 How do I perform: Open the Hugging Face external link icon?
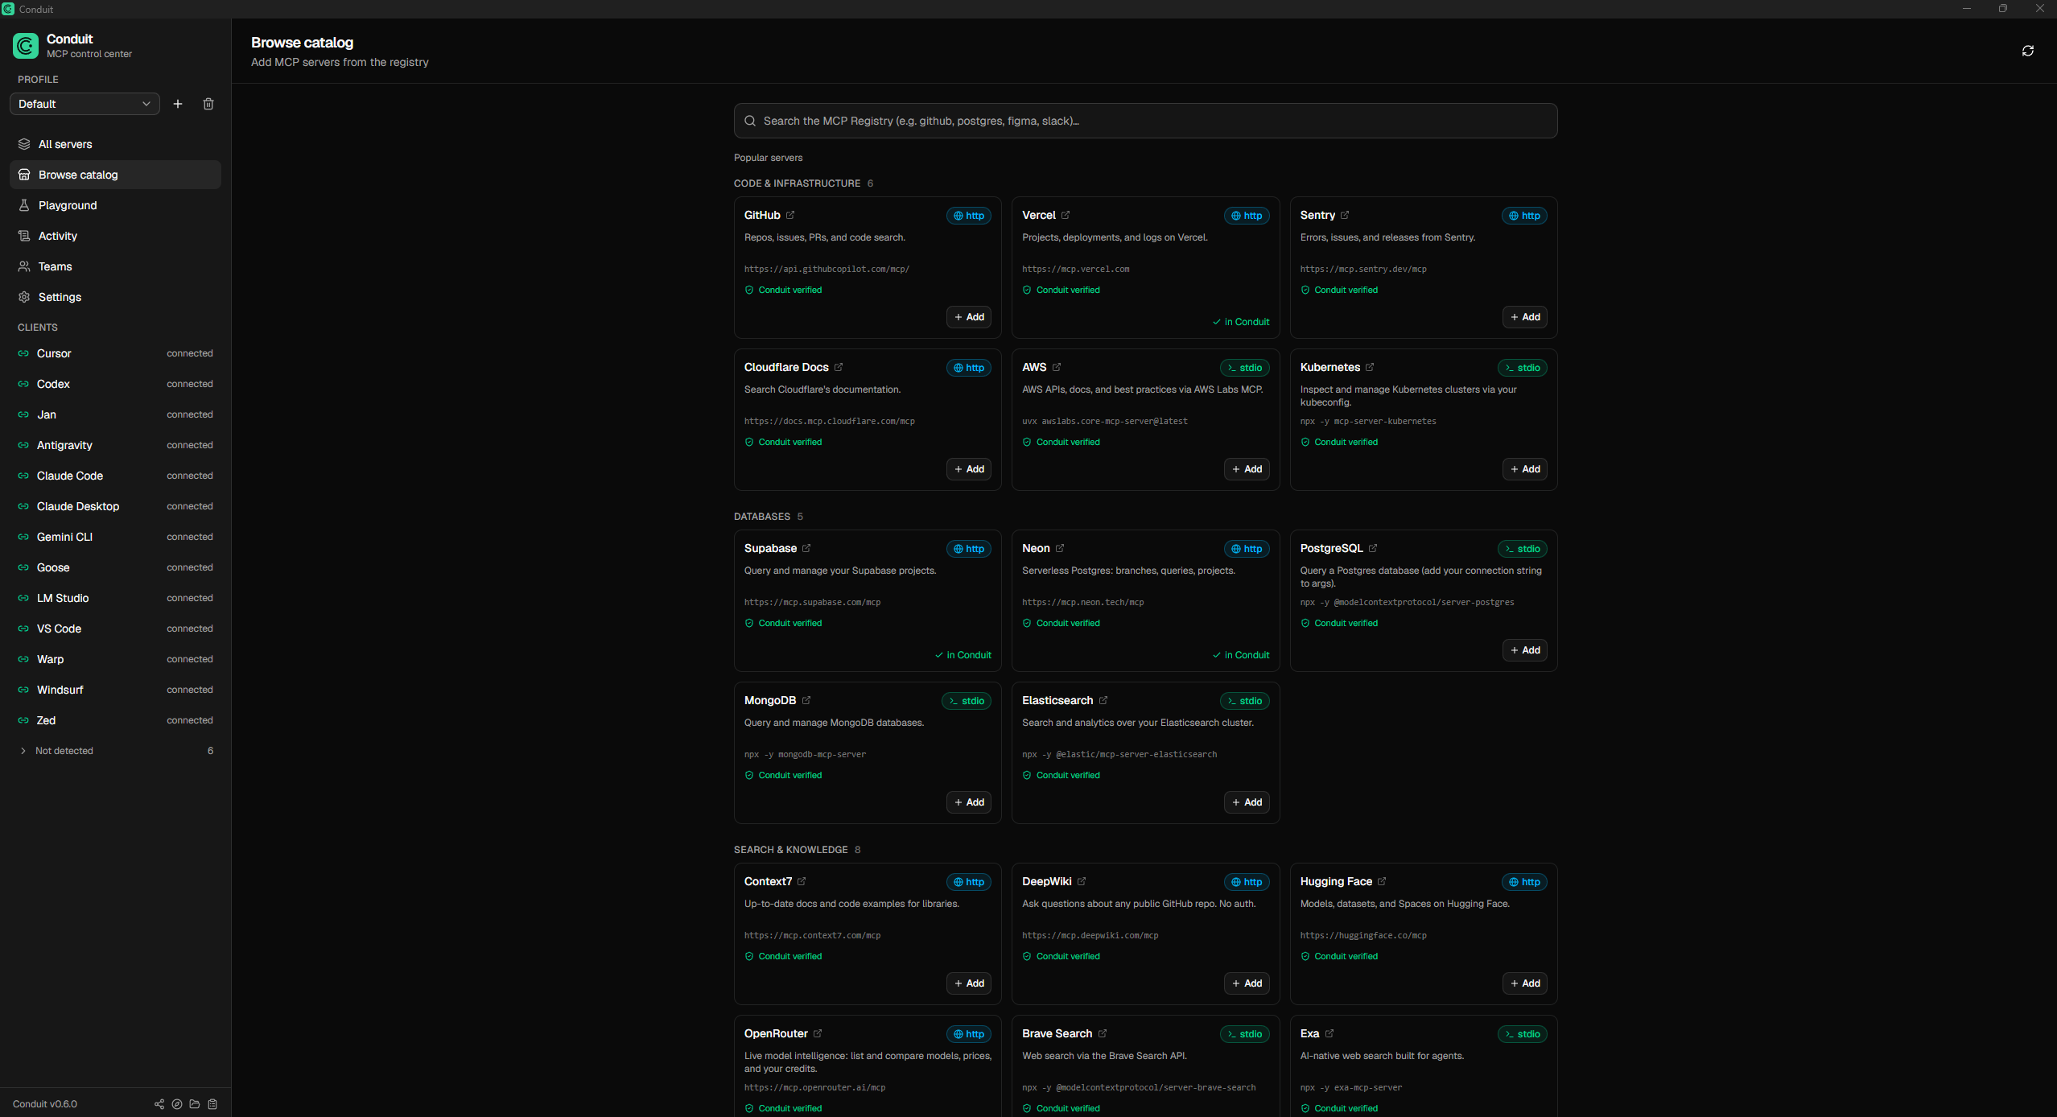click(1382, 881)
